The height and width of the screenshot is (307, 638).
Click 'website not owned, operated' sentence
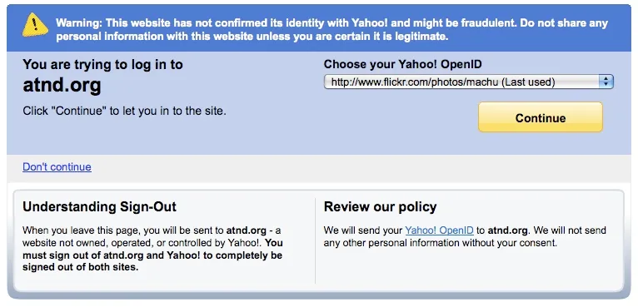point(143,243)
